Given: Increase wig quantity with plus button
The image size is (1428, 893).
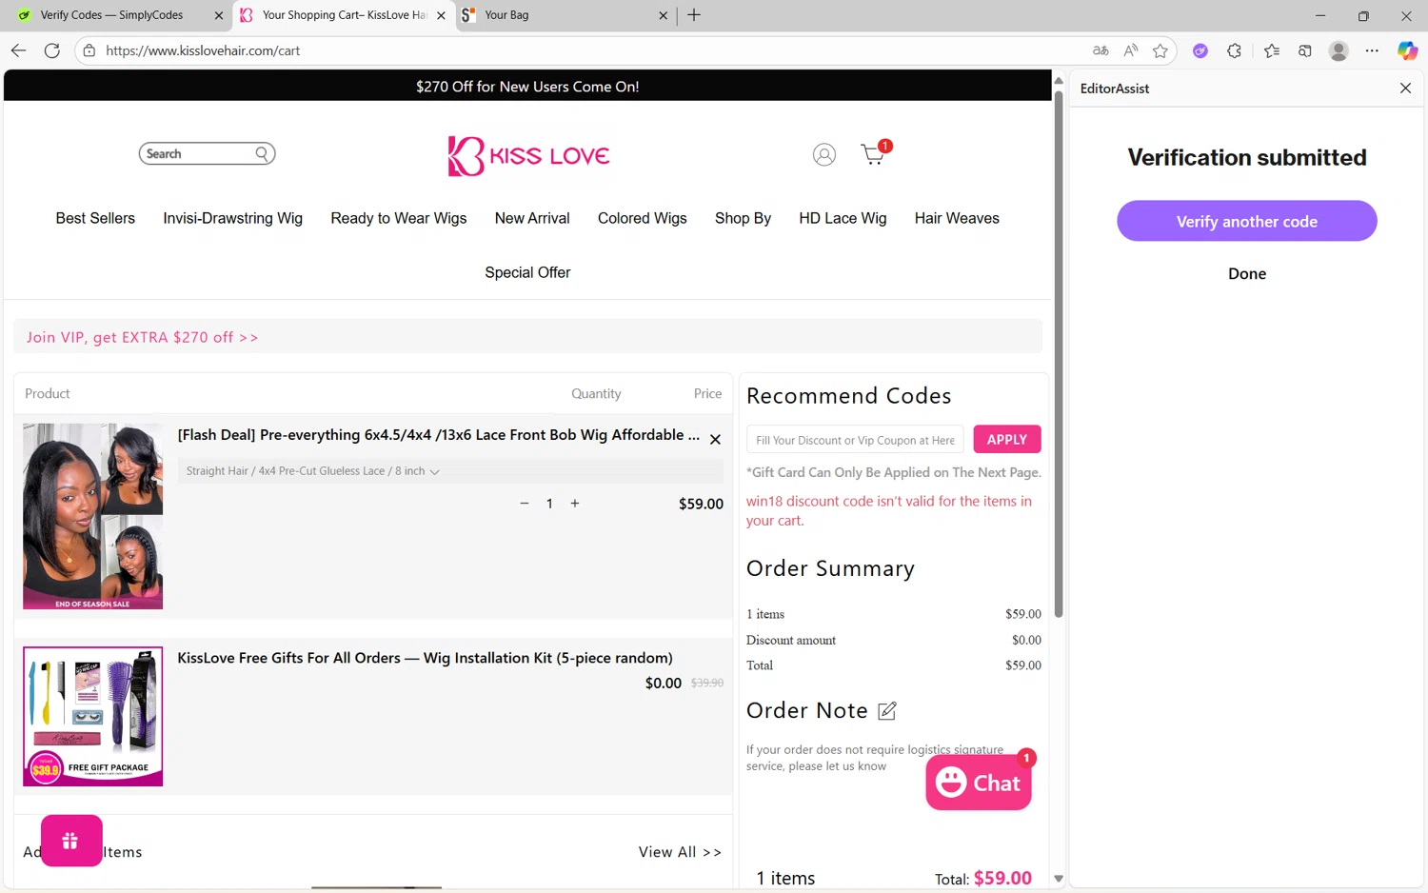Looking at the screenshot, I should 575,503.
